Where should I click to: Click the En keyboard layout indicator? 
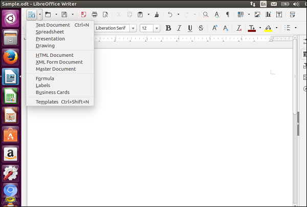pos(264,4)
